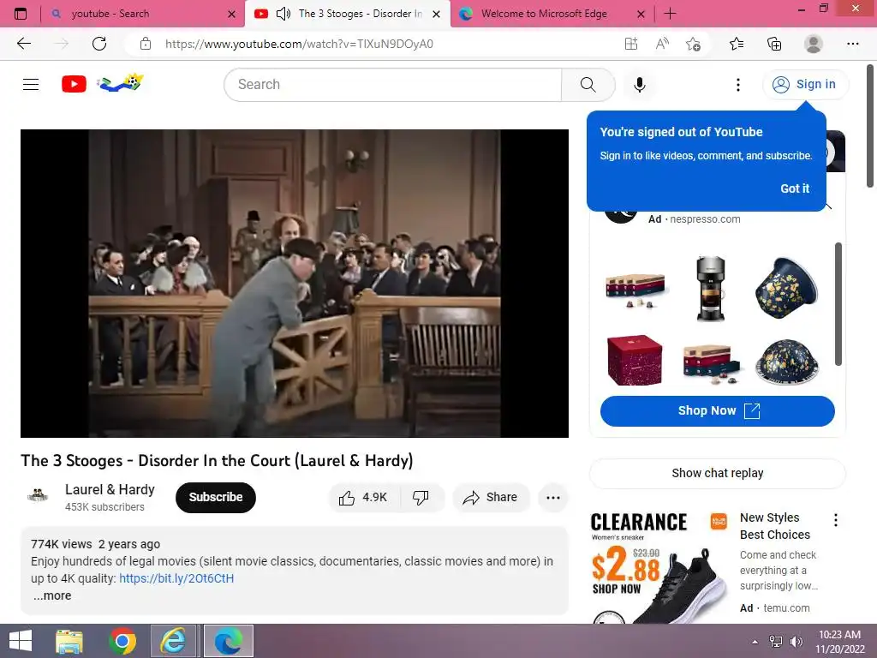
Task: Click the address bar URL
Action: (299, 45)
